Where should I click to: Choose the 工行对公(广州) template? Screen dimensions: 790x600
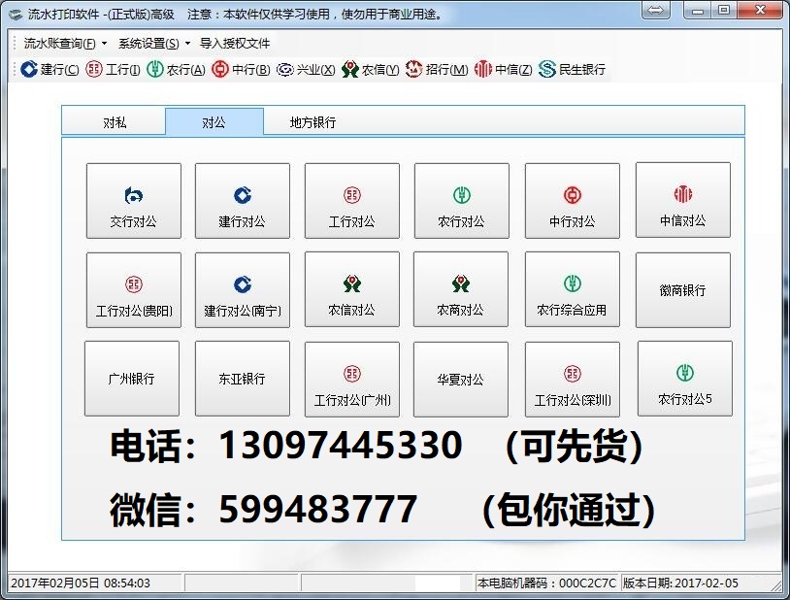tap(351, 380)
